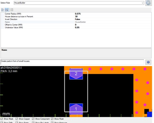Switch property grid to categorized view
Screen dimensions: 154x123
[3, 10]
